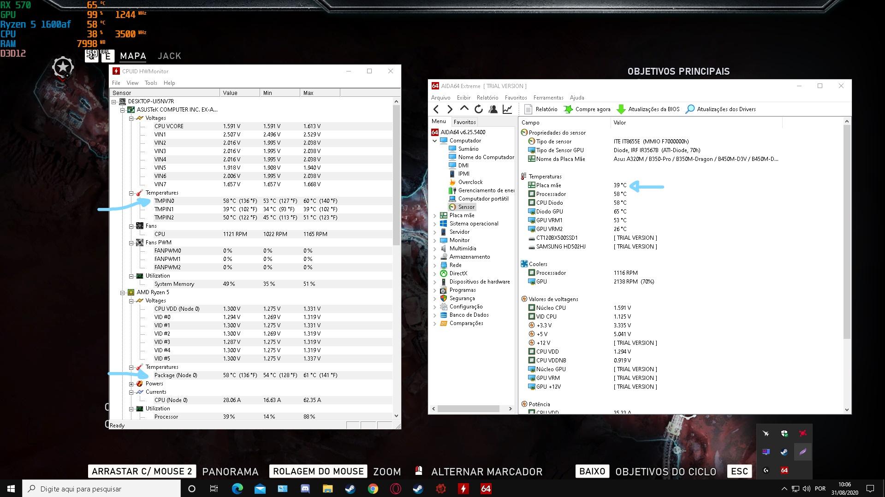This screenshot has height=497, width=885.
Task: Open View menu in HWMonitor
Action: (x=132, y=83)
